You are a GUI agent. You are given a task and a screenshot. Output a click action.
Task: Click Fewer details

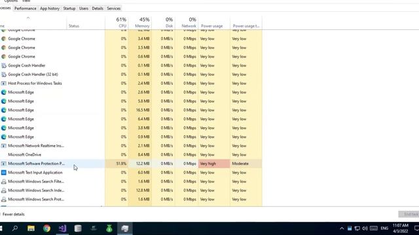(14, 214)
